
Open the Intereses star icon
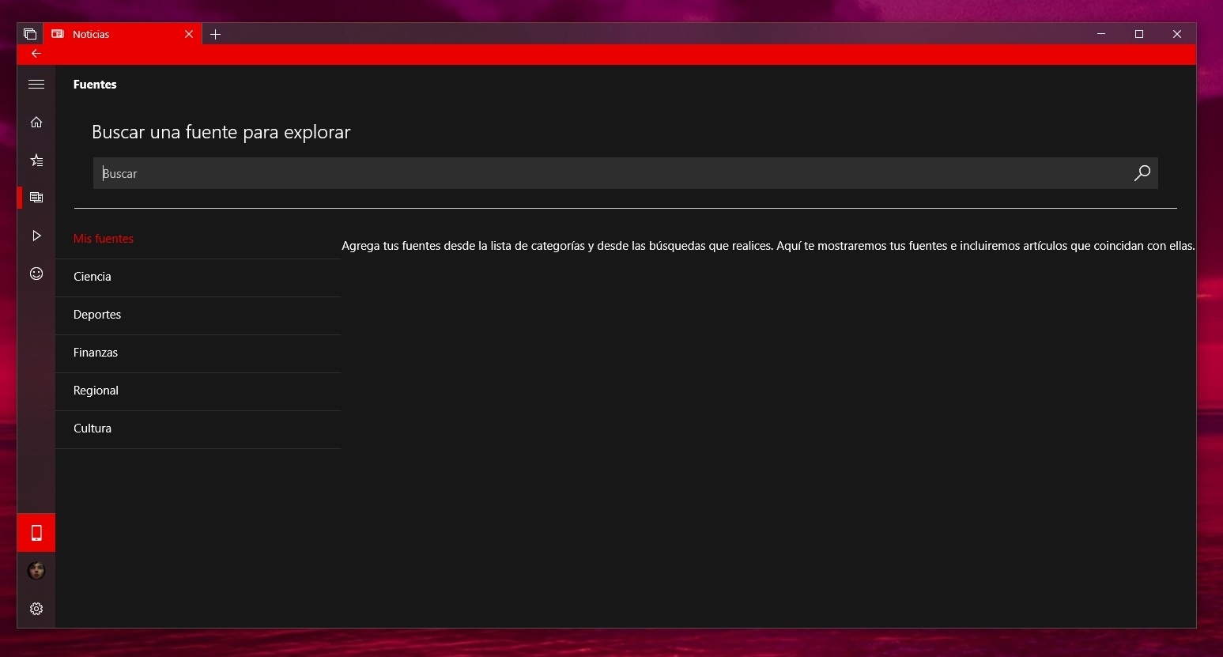36,160
